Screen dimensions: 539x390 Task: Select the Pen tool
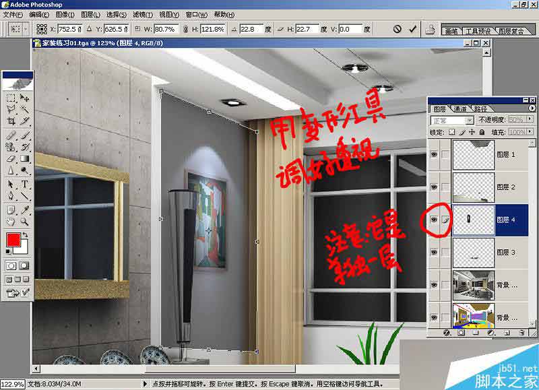pos(11,196)
